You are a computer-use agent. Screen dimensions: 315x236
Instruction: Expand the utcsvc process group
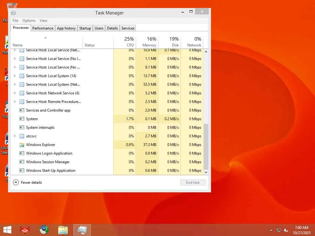point(15,136)
